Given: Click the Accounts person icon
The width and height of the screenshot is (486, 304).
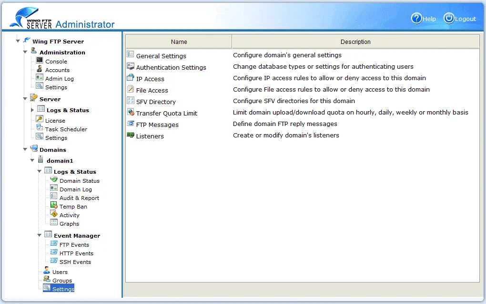Looking at the screenshot, I should pos(40,69).
